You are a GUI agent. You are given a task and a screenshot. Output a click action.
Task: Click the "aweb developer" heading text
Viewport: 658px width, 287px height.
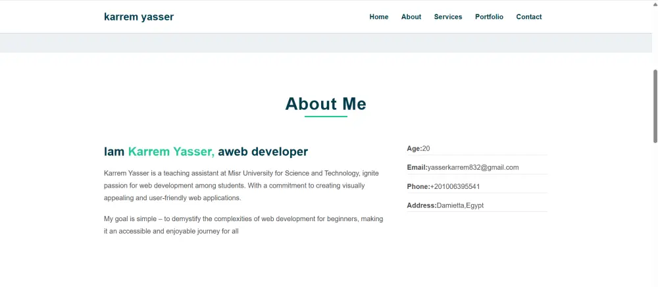[263, 152]
